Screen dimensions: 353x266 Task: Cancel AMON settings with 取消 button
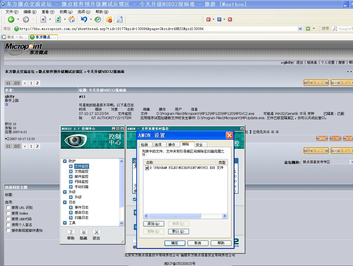198,243
